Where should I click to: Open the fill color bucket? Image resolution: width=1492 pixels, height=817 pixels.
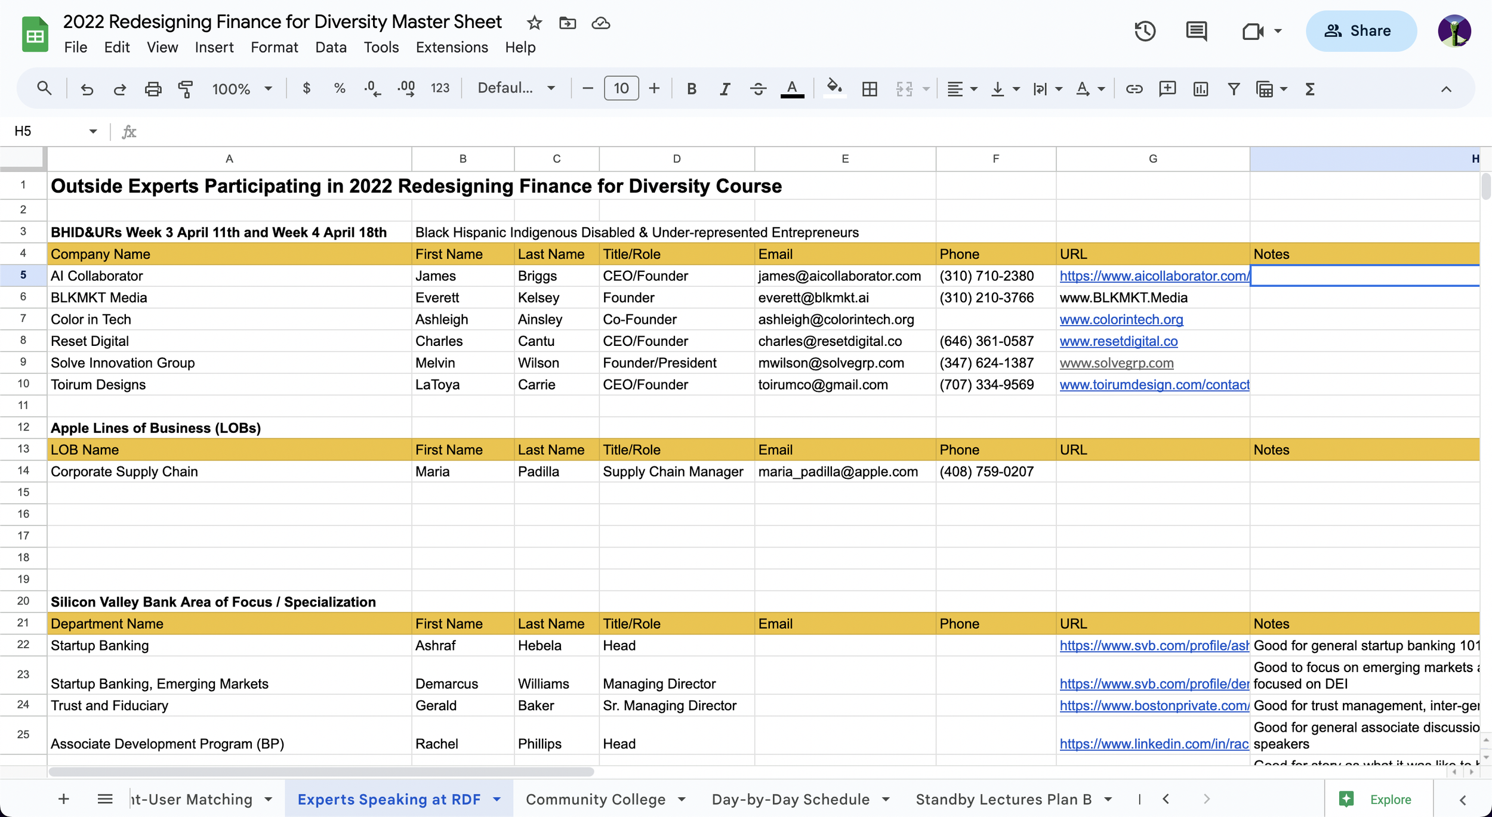[834, 89]
